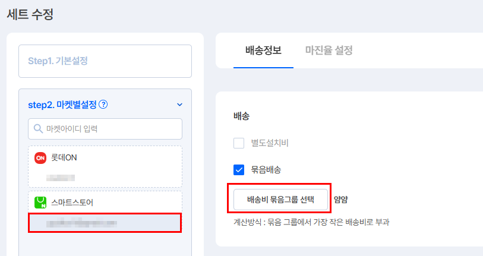Collapse step2 section with chevron arrow
This screenshot has height=256, width=483.
[x=180, y=105]
